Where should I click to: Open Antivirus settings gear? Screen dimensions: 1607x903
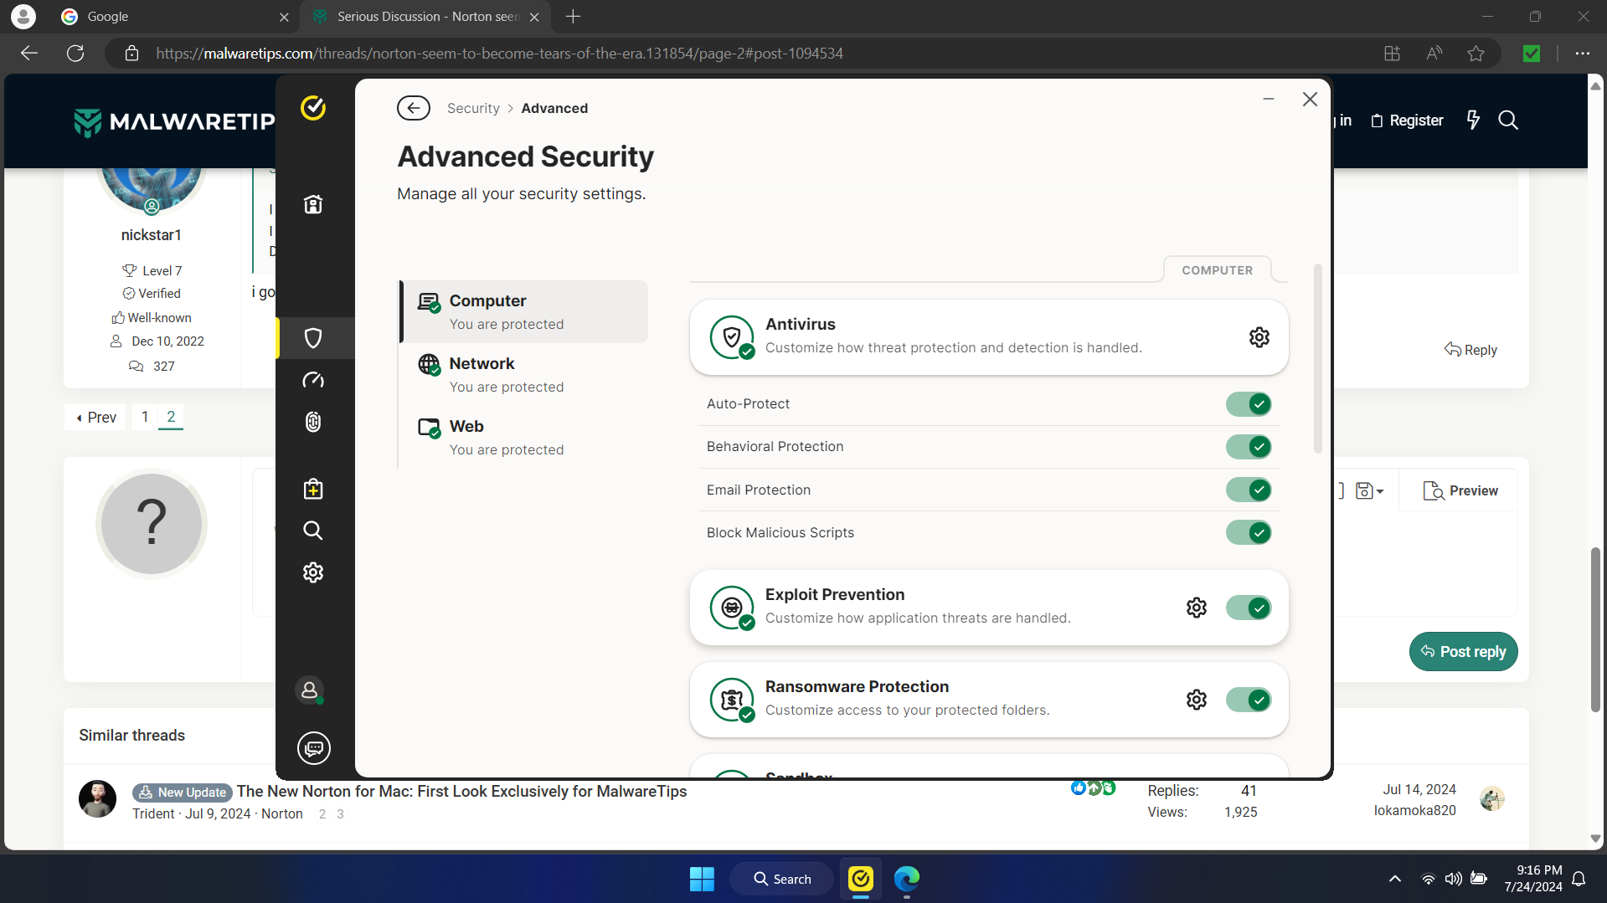[x=1259, y=337]
